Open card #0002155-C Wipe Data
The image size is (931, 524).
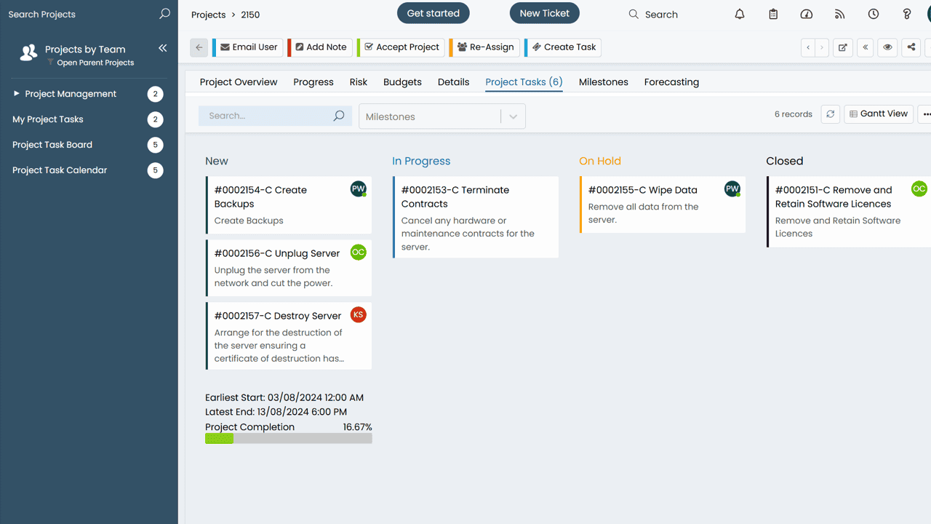pyautogui.click(x=663, y=205)
